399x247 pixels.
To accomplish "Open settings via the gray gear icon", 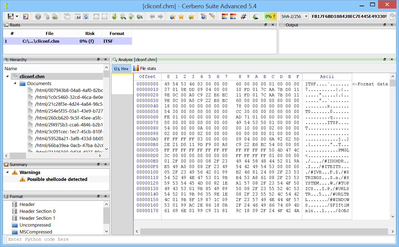I will coord(38,17).
